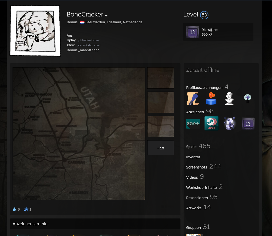The width and height of the screenshot is (272, 236).
Task: Select the first small artwork thumbnail
Action: [161, 78]
